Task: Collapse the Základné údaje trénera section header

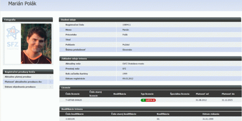Action: (x=150, y=58)
